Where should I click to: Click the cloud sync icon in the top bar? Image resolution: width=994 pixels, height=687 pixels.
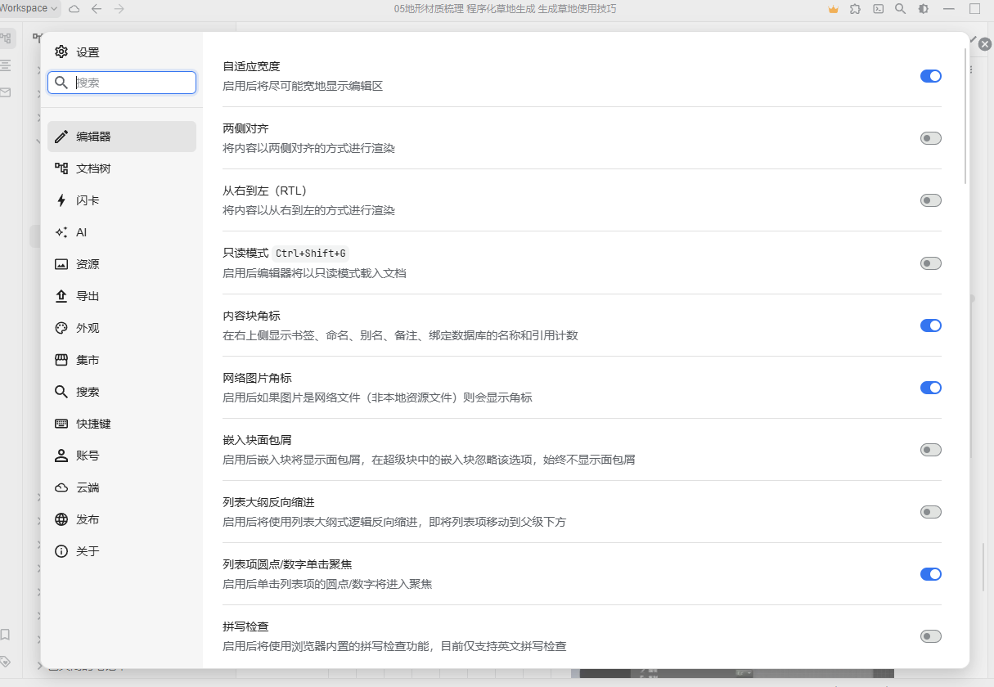pos(74,9)
